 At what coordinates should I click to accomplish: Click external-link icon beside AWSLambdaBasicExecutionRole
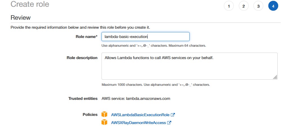(173, 115)
